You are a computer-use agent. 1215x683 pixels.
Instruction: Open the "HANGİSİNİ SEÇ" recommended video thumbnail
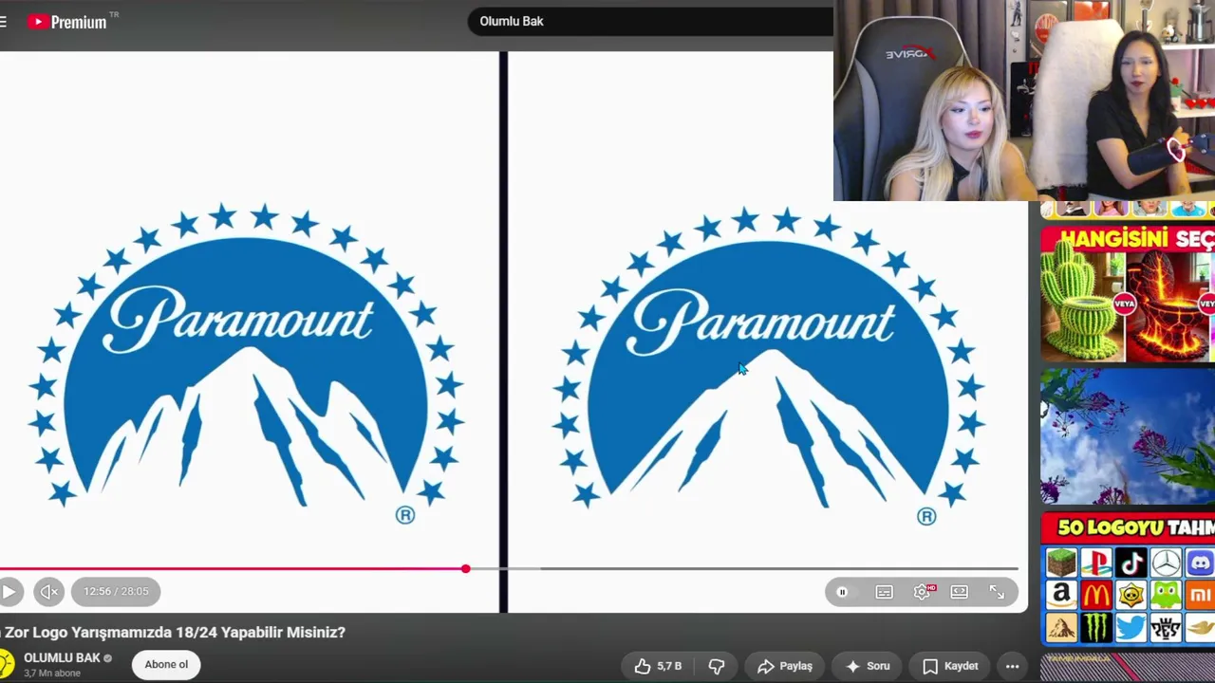tap(1128, 294)
